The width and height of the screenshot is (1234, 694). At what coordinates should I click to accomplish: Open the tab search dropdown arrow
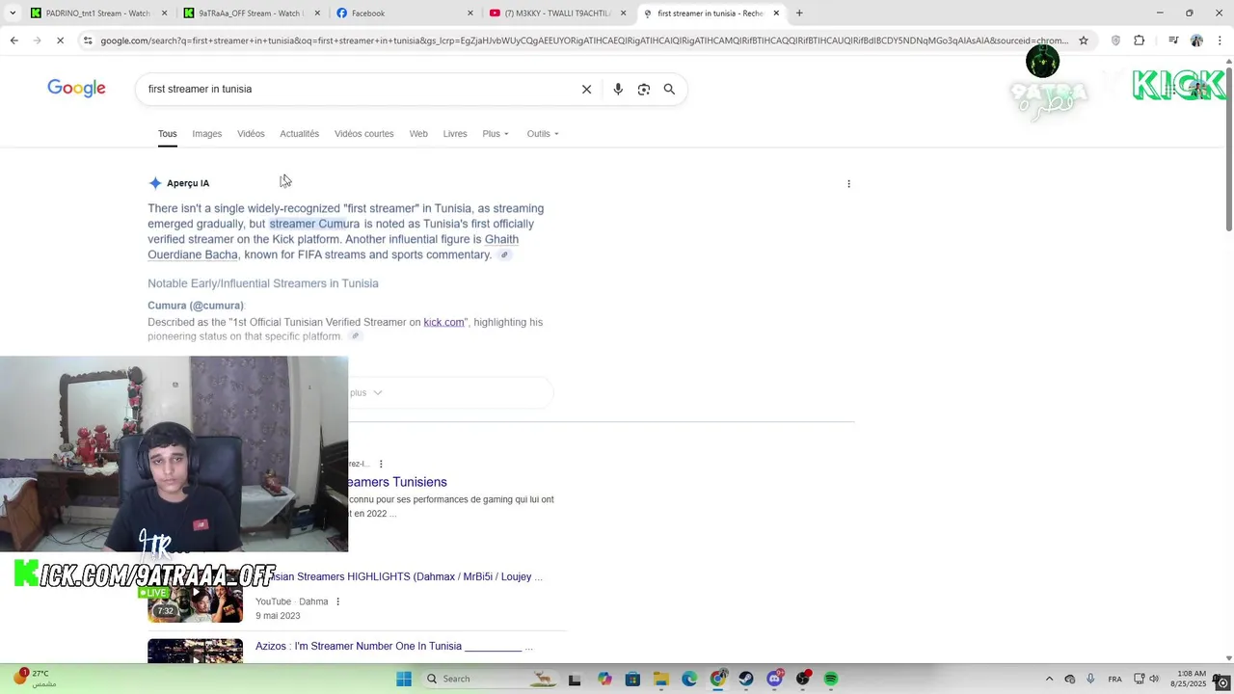(12, 13)
